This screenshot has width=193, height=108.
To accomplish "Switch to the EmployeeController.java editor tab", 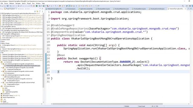I will click(x=157, y=9).
